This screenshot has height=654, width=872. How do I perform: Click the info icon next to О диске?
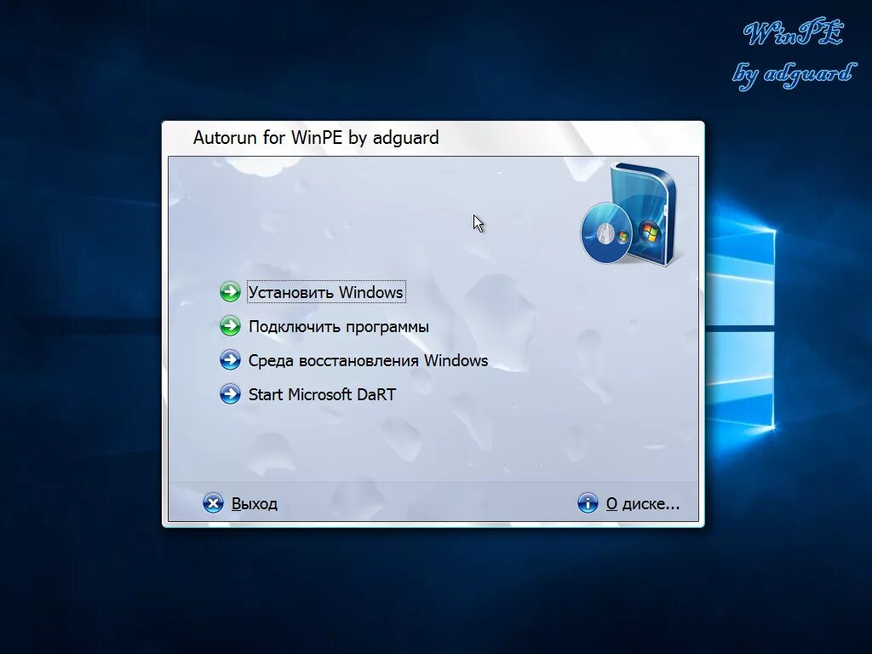[x=588, y=503]
